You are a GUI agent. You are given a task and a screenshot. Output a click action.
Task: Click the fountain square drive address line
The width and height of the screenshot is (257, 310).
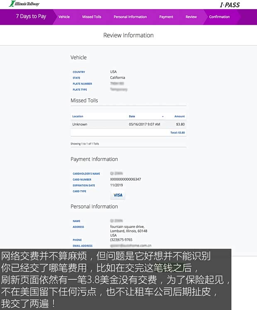(x=127, y=227)
